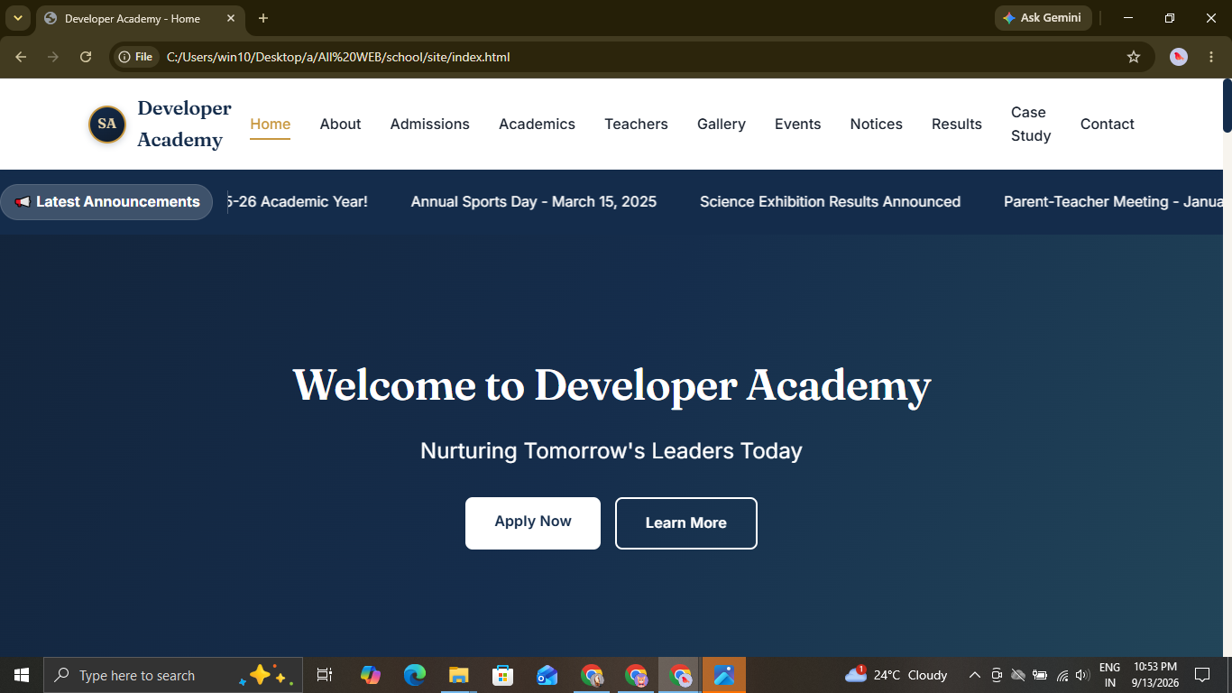This screenshot has width=1232, height=693.
Task: Reload the page with the refresh icon
Action: point(86,57)
